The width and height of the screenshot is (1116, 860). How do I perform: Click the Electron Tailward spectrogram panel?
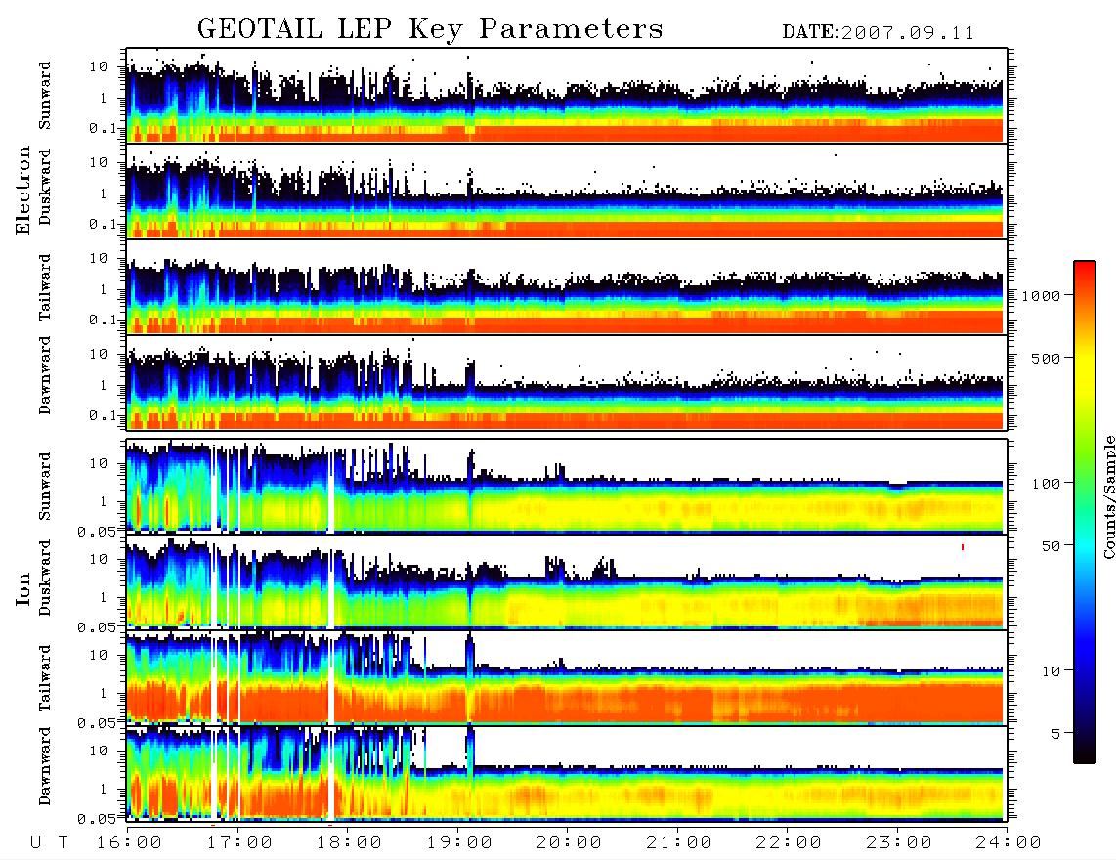pos(567,287)
